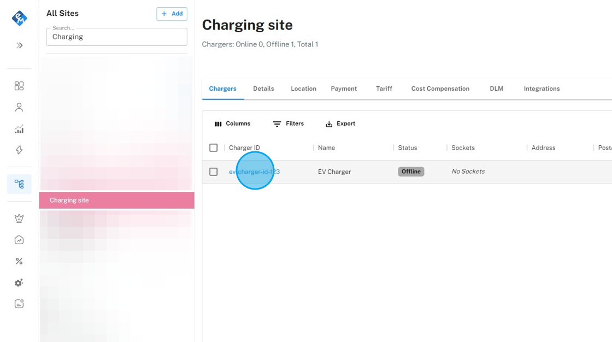Click the Add site button
Screen dimensions: 612x342
(172, 14)
